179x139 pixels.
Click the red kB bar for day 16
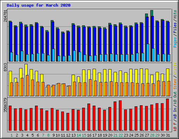[89, 117]
